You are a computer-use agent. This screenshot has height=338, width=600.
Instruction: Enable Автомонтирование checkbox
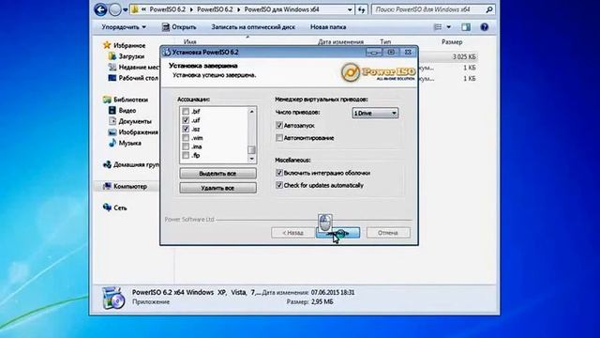tap(279, 138)
